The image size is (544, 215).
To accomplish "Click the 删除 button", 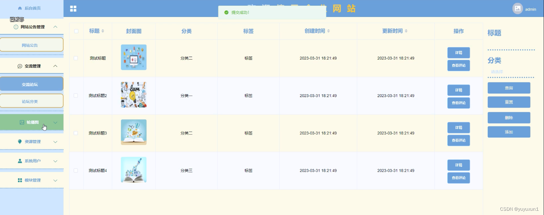I will 509,118.
